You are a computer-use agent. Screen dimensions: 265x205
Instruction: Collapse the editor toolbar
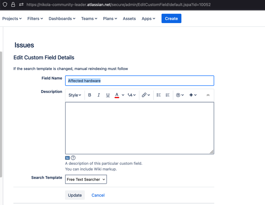pos(208,95)
